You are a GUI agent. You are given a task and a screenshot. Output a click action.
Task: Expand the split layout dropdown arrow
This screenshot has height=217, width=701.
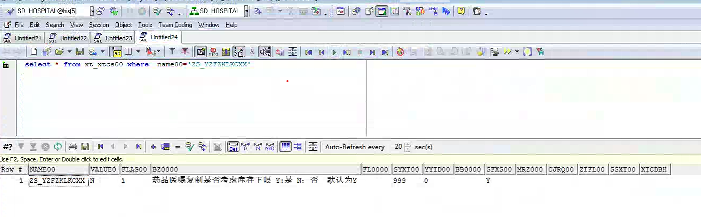138,52
